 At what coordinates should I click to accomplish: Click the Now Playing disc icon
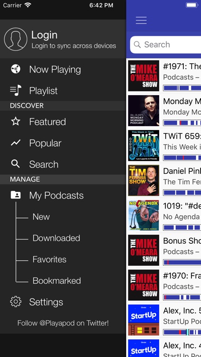(16, 69)
